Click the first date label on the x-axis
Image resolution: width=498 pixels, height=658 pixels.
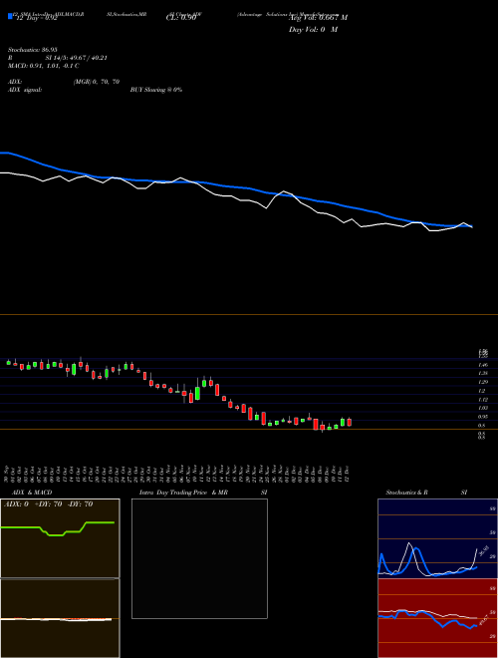[x=8, y=473]
